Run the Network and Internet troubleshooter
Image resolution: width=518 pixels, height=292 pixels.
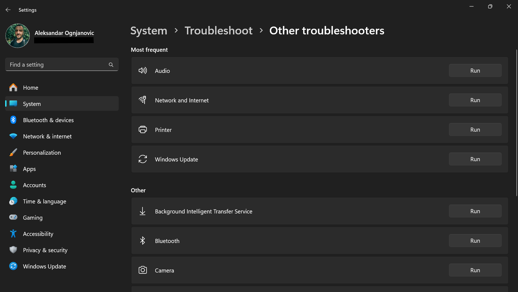[475, 100]
